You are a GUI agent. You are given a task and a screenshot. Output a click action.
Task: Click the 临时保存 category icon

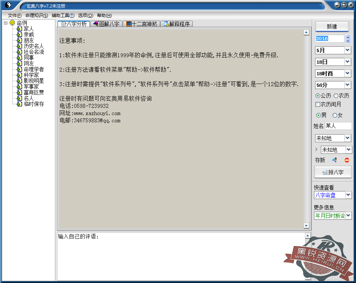20,104
